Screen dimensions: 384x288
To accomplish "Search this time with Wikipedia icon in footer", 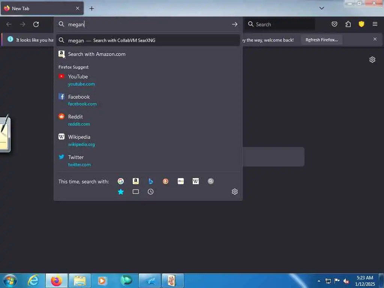I will pos(196,181).
